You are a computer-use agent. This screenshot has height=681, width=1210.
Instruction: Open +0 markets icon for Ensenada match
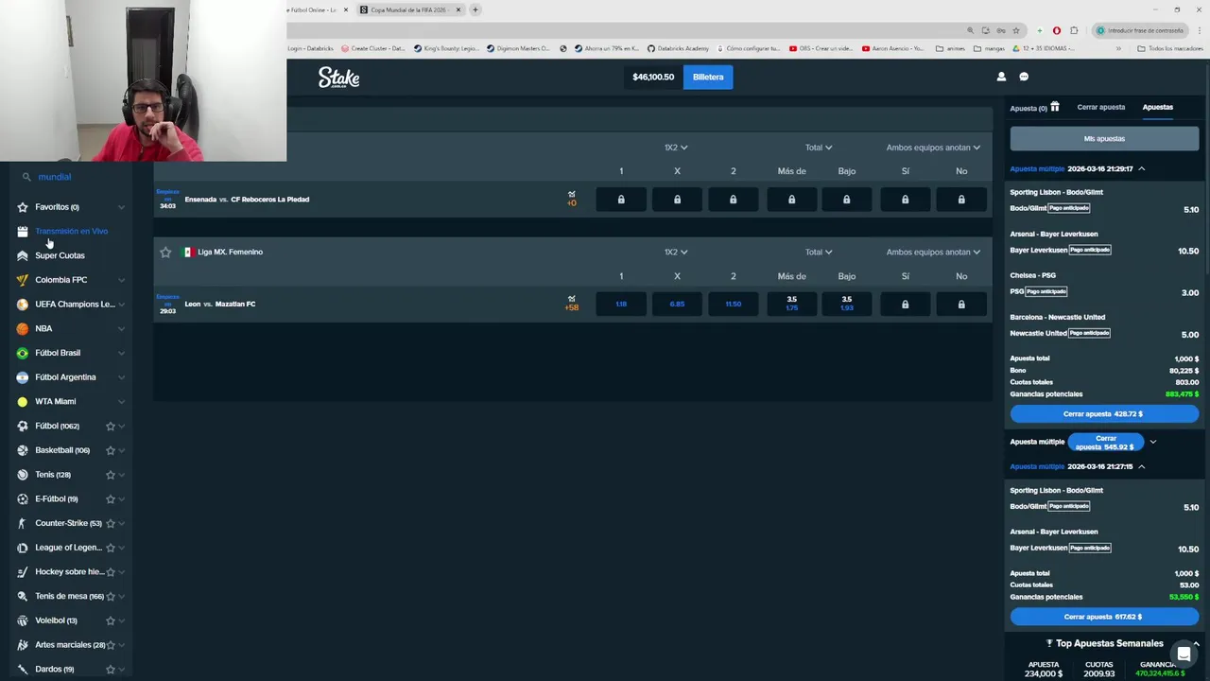tap(571, 199)
